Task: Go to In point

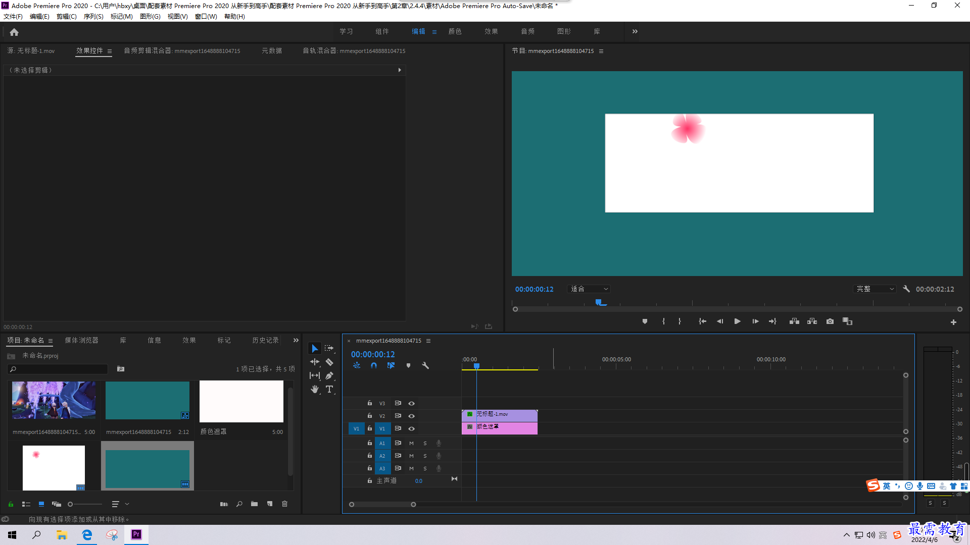Action: click(702, 321)
